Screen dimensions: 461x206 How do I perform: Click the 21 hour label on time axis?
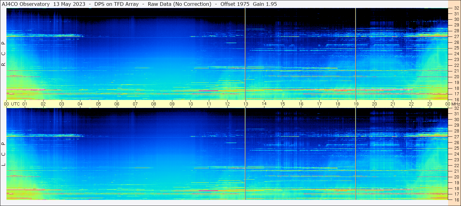393,104
